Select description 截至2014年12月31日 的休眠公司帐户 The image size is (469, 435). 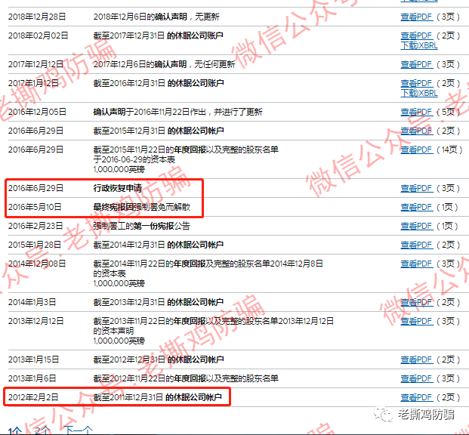click(x=159, y=245)
